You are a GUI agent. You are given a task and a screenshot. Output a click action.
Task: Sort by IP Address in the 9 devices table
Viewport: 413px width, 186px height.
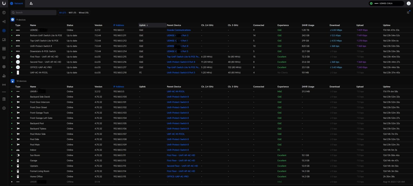point(119,25)
